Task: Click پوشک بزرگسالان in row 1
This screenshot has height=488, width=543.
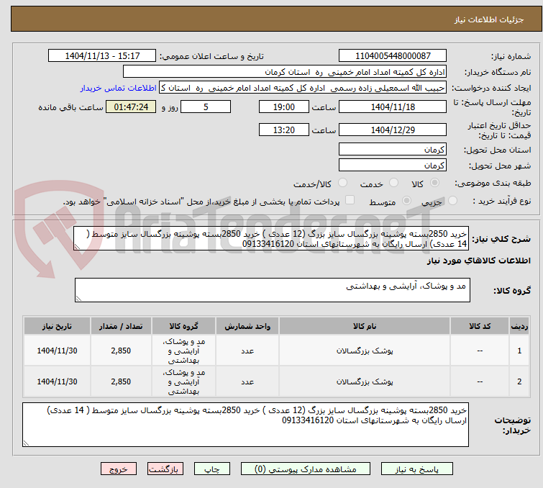Action: (x=365, y=351)
